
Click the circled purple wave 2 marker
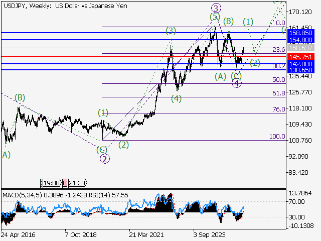[x=105, y=159]
